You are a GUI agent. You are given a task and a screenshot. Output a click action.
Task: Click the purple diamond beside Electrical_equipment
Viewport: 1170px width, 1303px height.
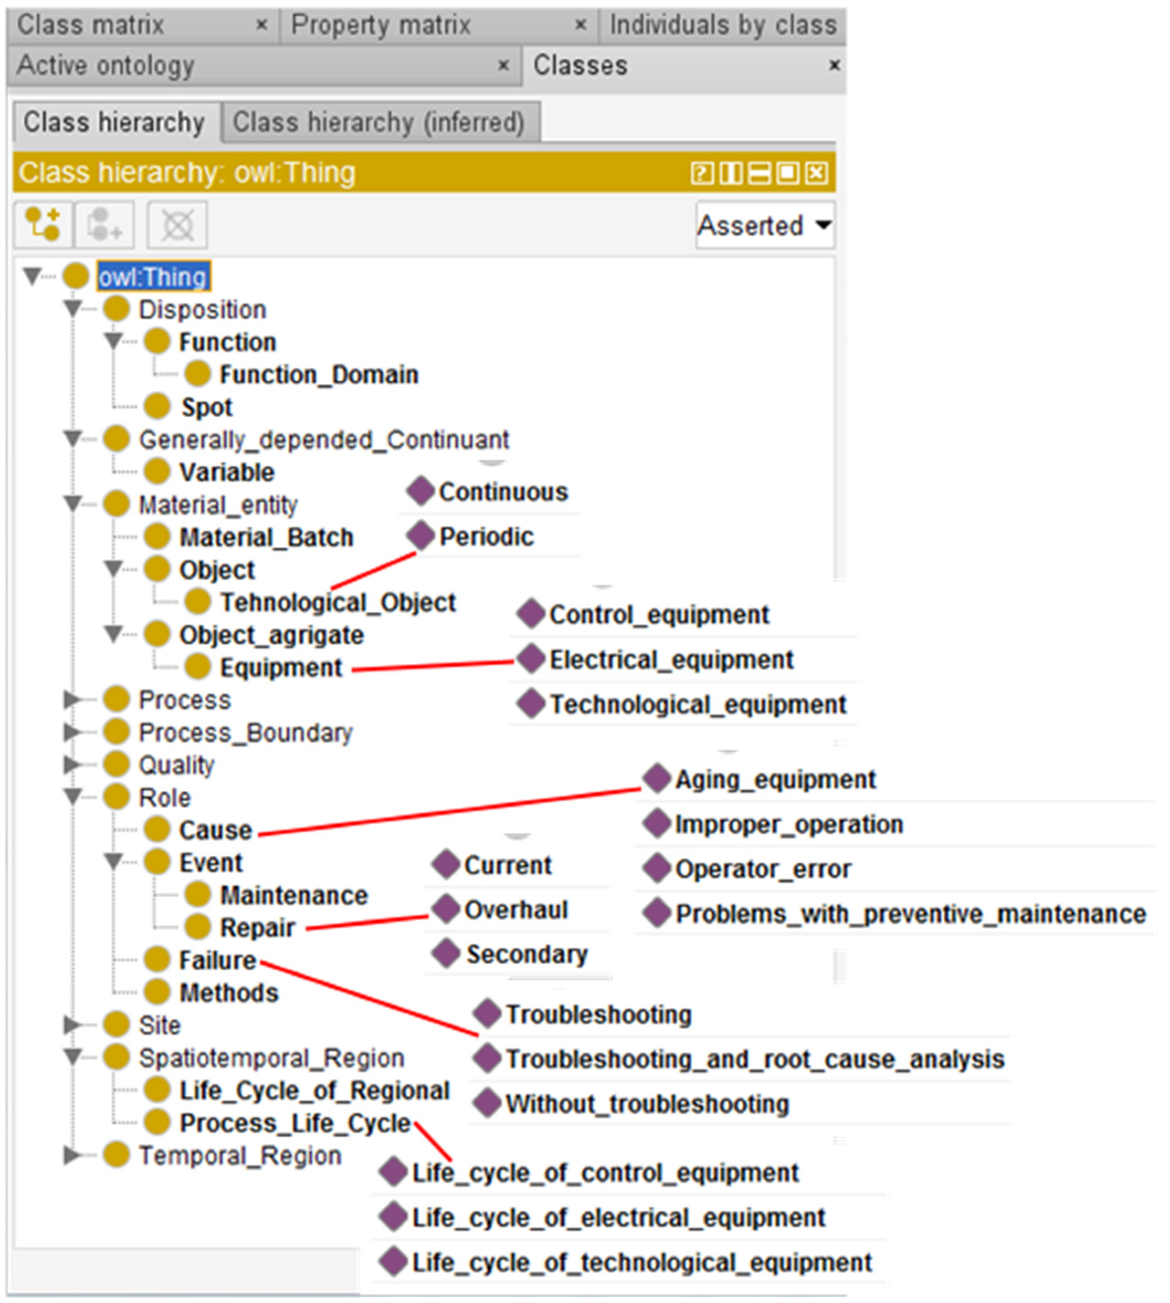pos(532,659)
